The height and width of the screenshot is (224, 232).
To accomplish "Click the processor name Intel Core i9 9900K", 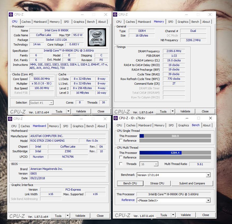I will coord(57,30).
